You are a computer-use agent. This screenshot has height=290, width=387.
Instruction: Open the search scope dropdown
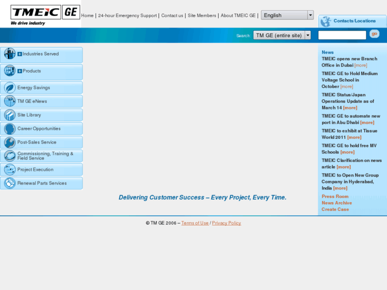(x=282, y=35)
